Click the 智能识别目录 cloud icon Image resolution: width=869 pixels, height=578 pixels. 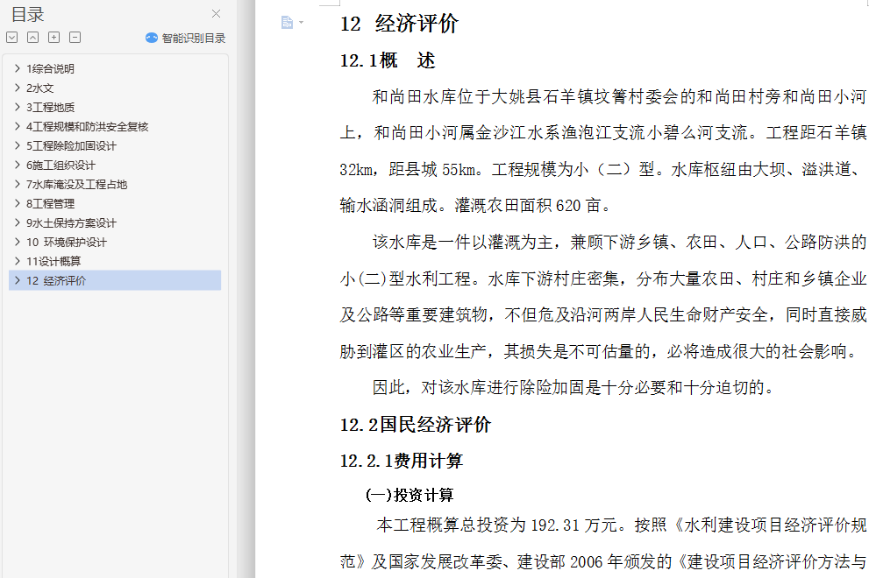click(x=152, y=38)
